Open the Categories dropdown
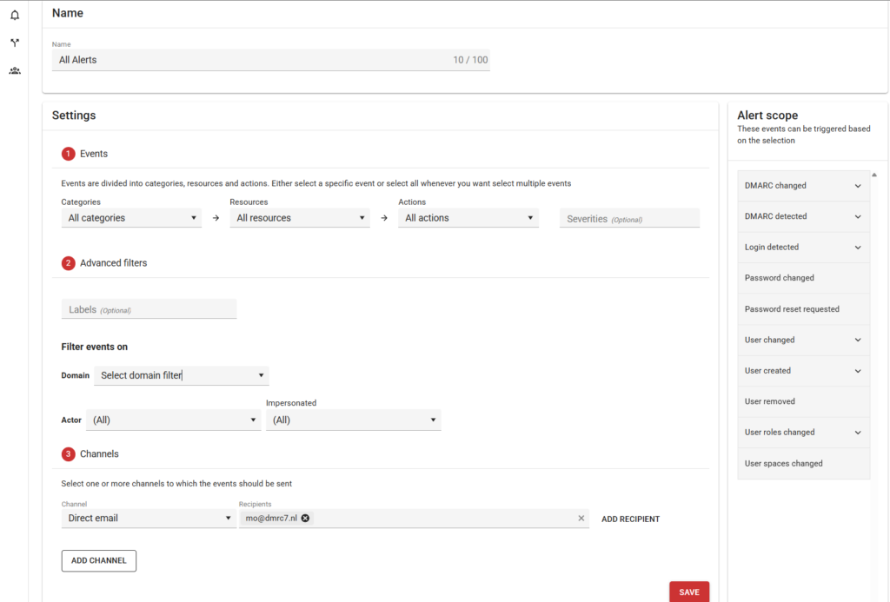The height and width of the screenshot is (602, 890). [131, 218]
